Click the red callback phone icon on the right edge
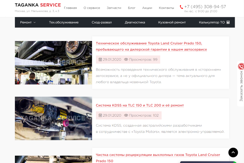Screen dimensions: 244x163 coord(241,66)
